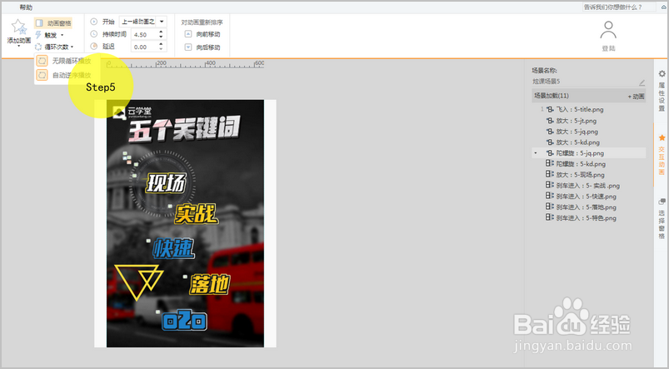Click the 登陆 user login icon
The height and width of the screenshot is (369, 669).
(608, 31)
